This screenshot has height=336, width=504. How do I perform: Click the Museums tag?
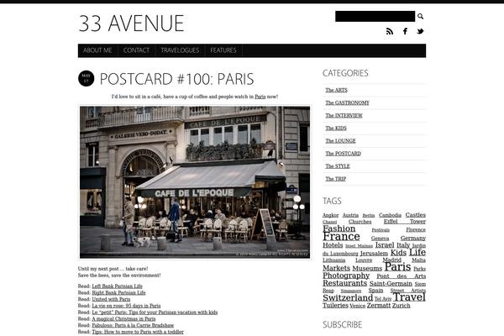[x=367, y=268]
